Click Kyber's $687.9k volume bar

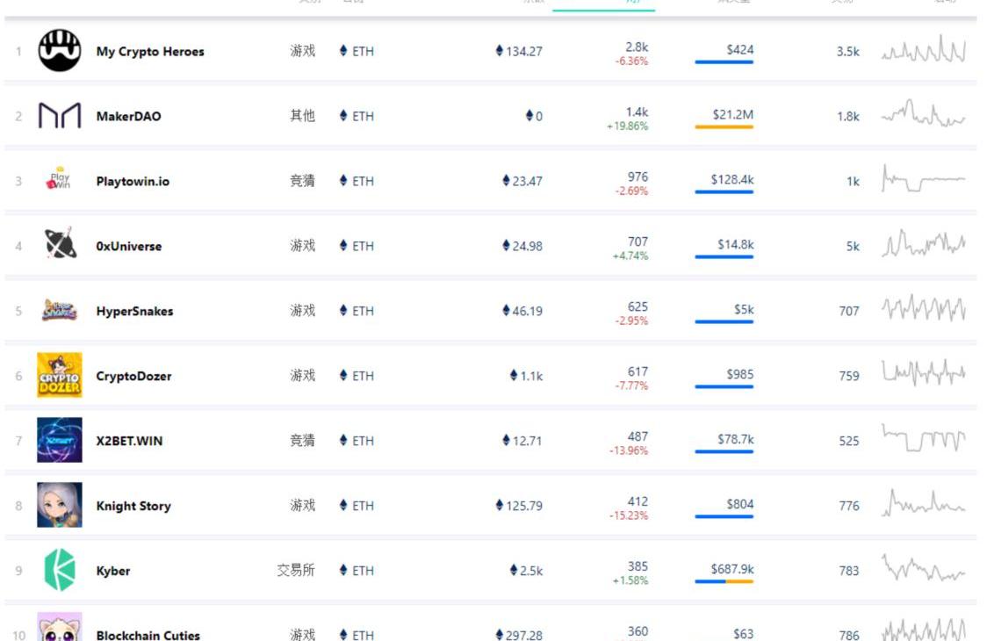pos(724,581)
